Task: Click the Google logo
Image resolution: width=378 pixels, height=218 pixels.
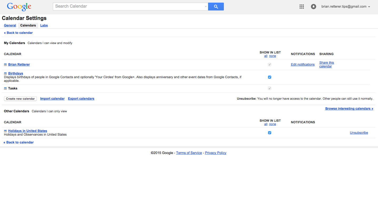Action: (19, 7)
